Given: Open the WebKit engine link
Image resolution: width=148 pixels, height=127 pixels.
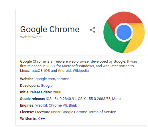Looking at the screenshot, I should click(41, 105).
